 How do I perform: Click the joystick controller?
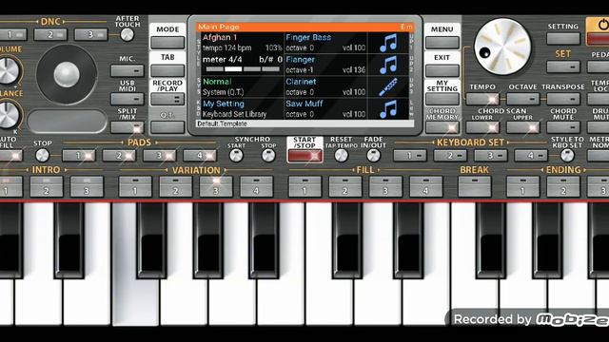(x=67, y=74)
